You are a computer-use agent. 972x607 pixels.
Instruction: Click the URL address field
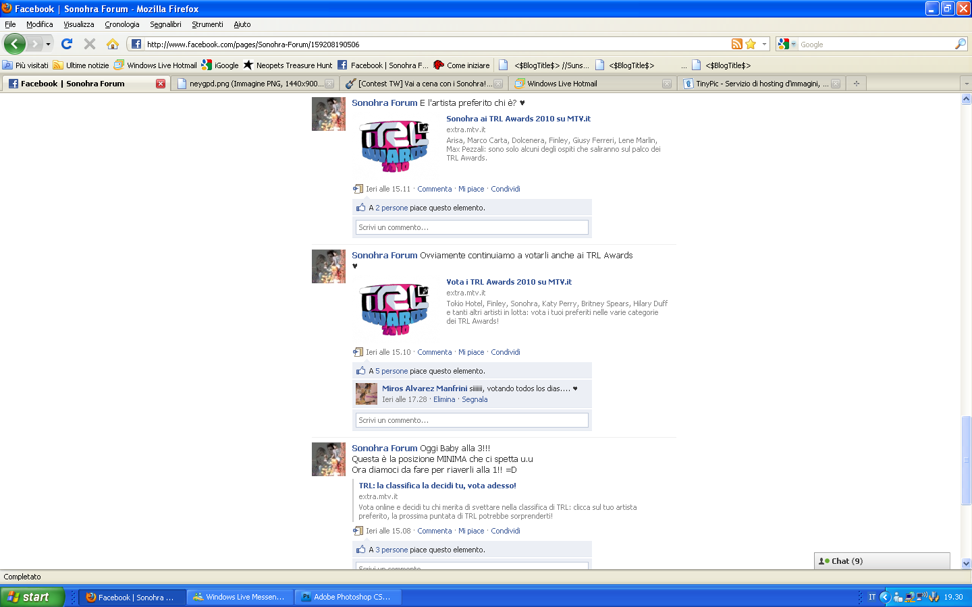pyautogui.click(x=437, y=45)
